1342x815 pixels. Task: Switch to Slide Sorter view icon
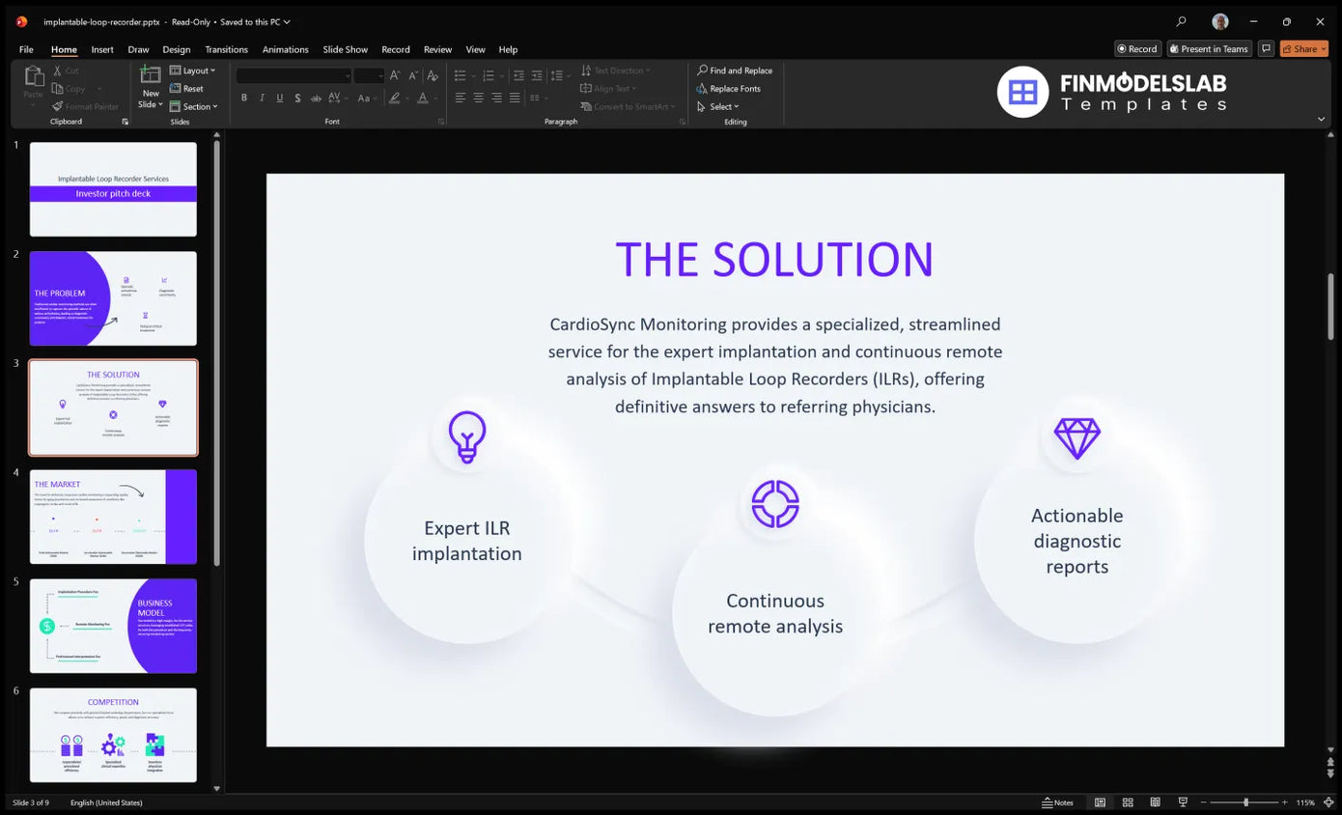click(x=1128, y=802)
